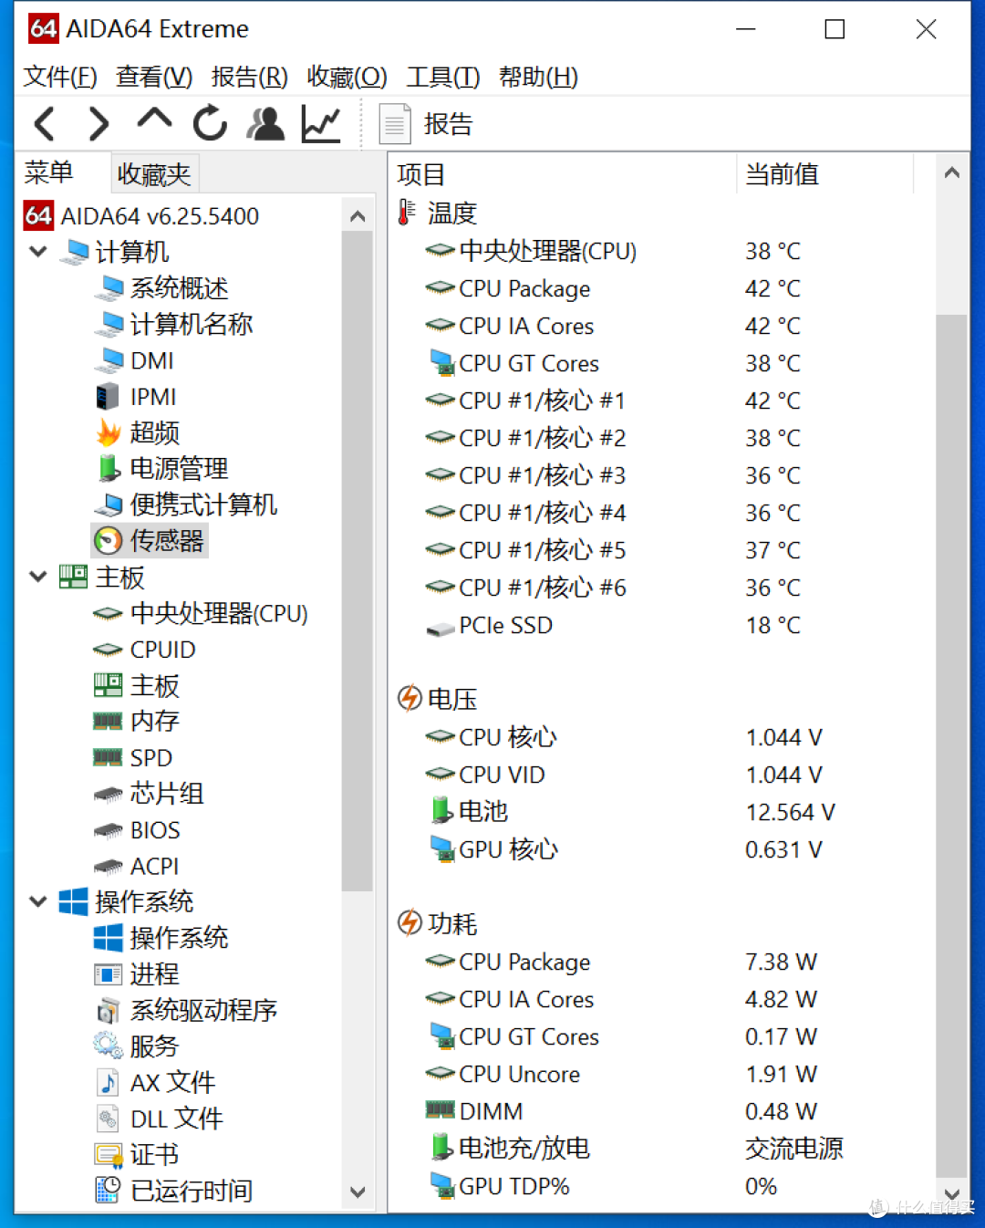Screen dimensions: 985x1228
Task: Click the right panel scrollbar up arrow
Action: tap(951, 172)
